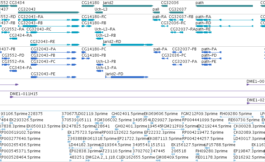
Task: Open EST EK069606.5prime
Action: pos(161,114)
